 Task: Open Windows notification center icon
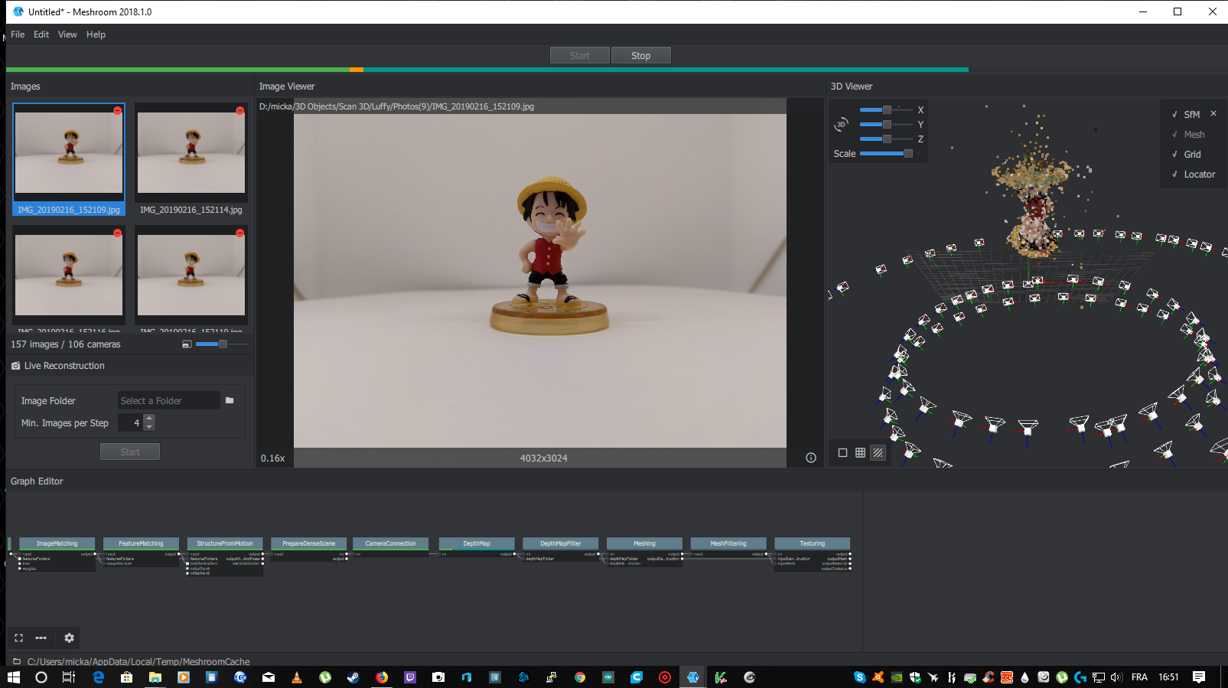pyautogui.click(x=1199, y=677)
